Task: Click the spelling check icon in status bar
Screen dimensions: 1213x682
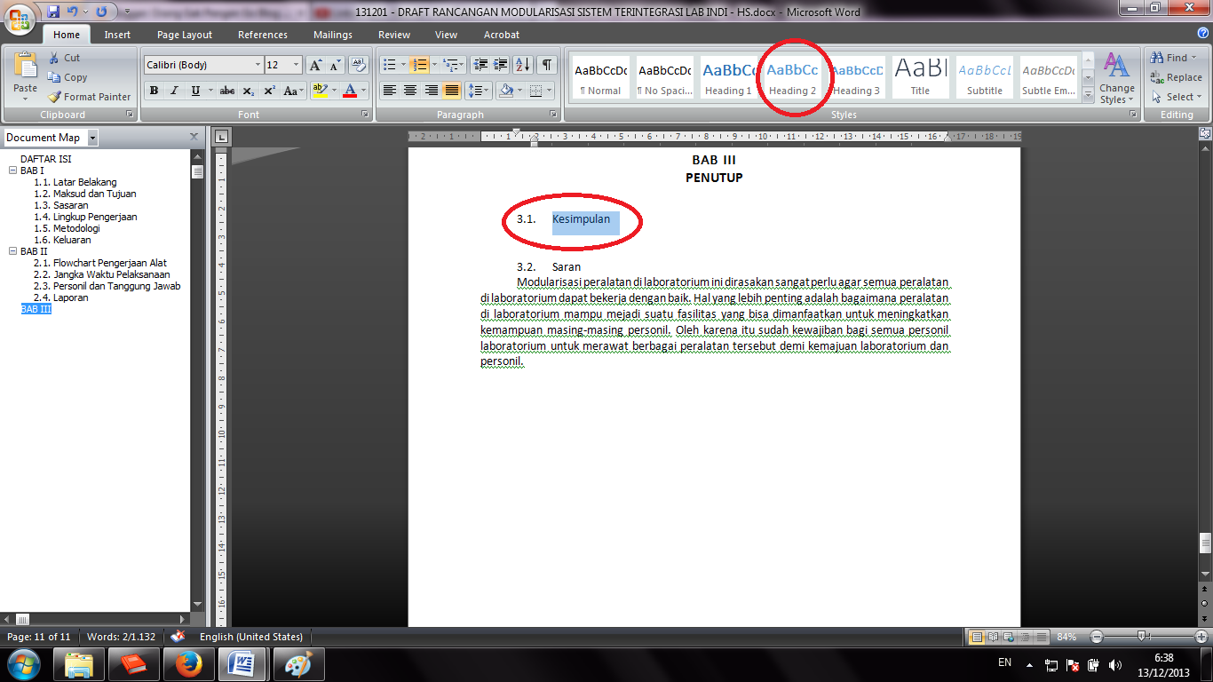Action: [176, 637]
